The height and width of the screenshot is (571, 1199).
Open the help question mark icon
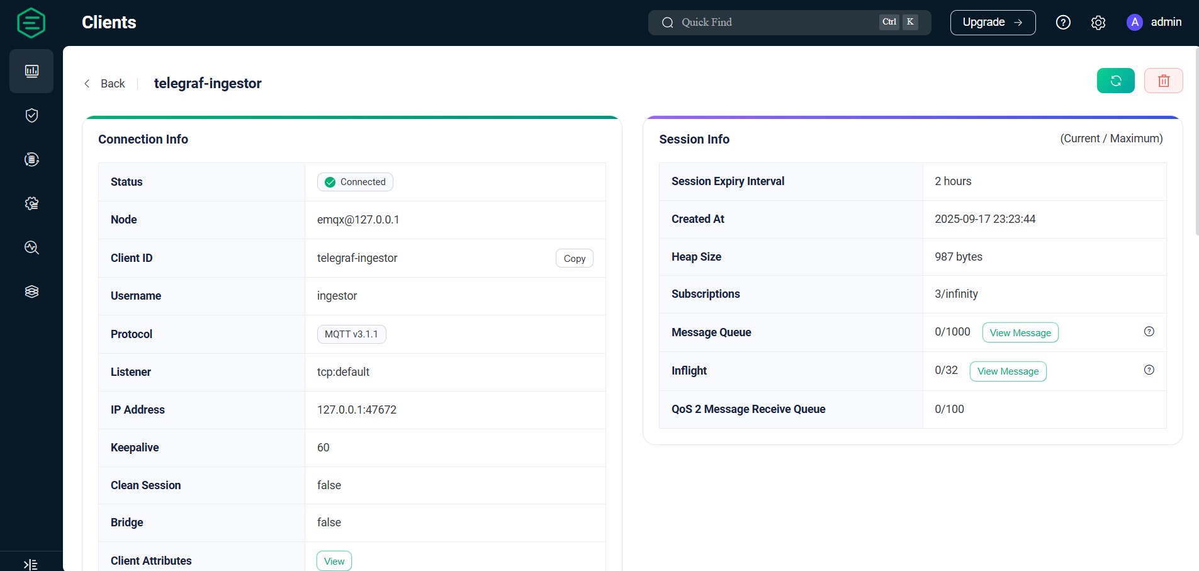pos(1063,22)
